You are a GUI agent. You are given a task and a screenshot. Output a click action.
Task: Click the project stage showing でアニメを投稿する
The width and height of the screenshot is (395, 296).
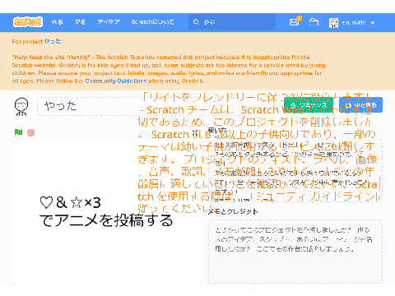(107, 212)
